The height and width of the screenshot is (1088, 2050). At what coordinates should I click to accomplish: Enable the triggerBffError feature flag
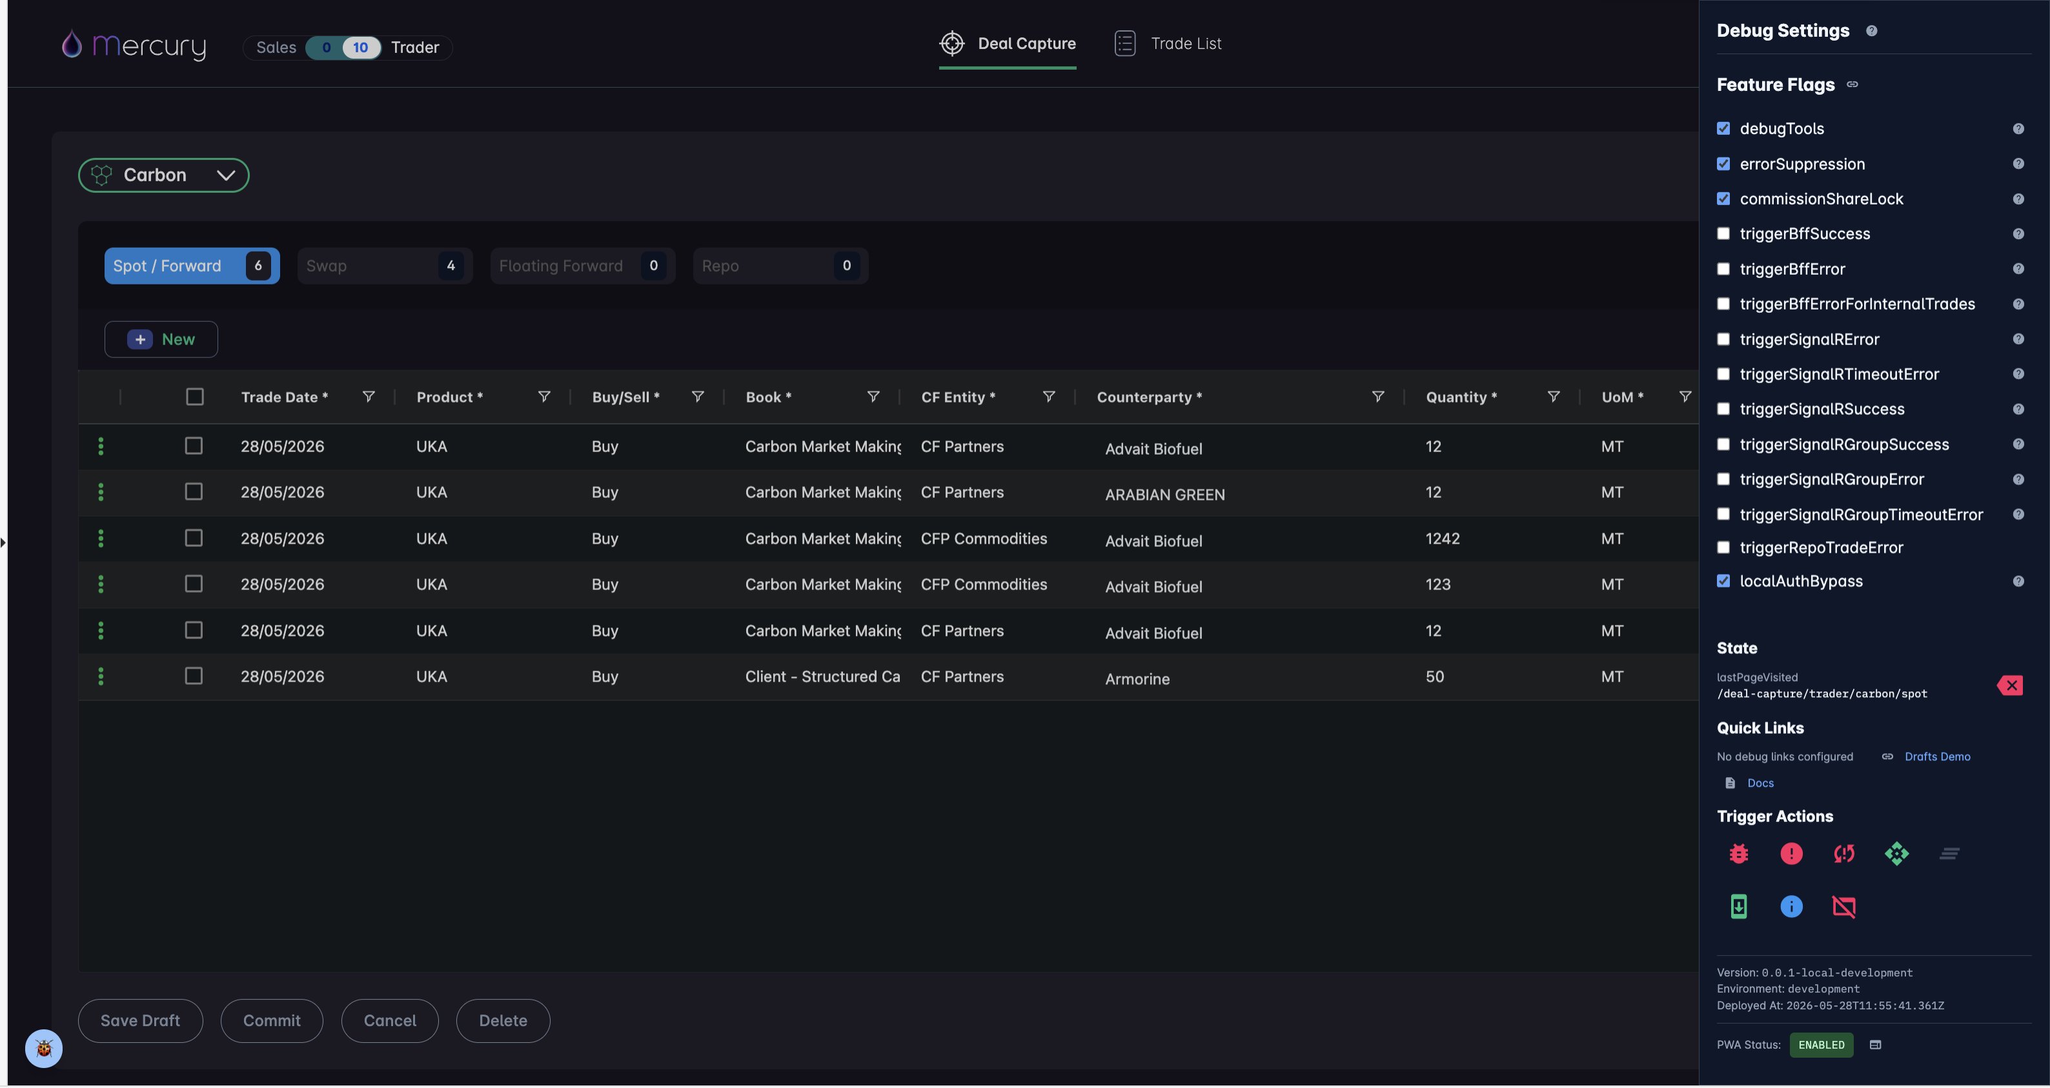[x=1723, y=269]
